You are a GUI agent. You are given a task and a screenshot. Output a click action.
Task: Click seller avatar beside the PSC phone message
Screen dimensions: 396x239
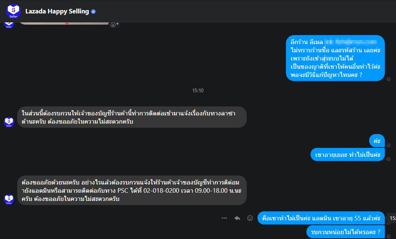coord(9,199)
